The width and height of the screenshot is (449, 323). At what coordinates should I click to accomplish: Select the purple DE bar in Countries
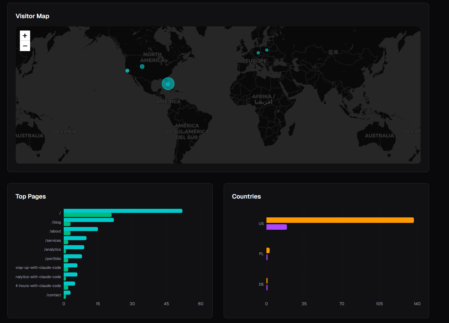(x=267, y=287)
